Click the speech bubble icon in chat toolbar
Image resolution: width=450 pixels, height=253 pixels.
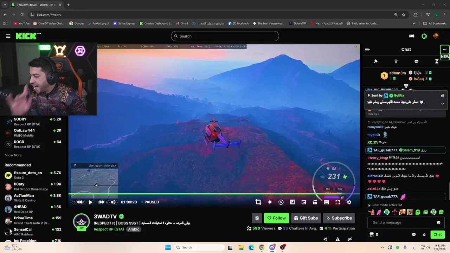416,61
